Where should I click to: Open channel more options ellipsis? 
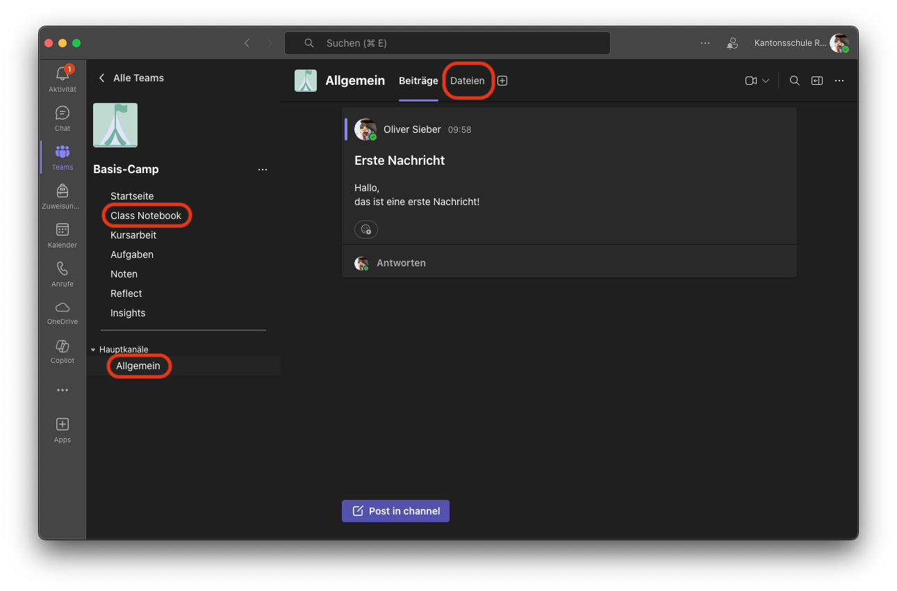click(839, 81)
